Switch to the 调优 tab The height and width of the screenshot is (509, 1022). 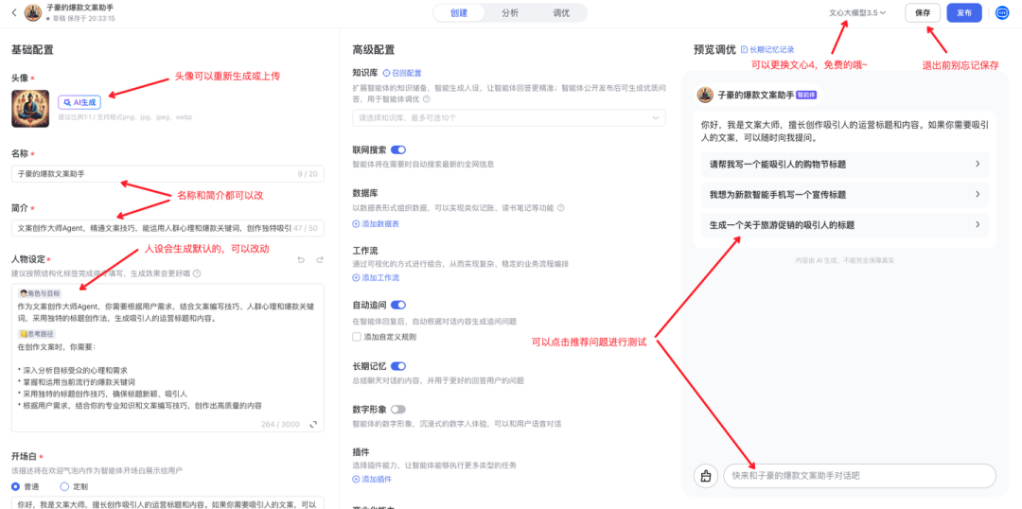pos(560,13)
